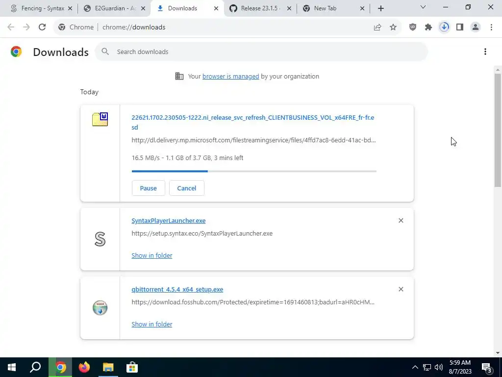This screenshot has height=377, width=502.
Task: Click the Search downloads field
Action: 261,52
